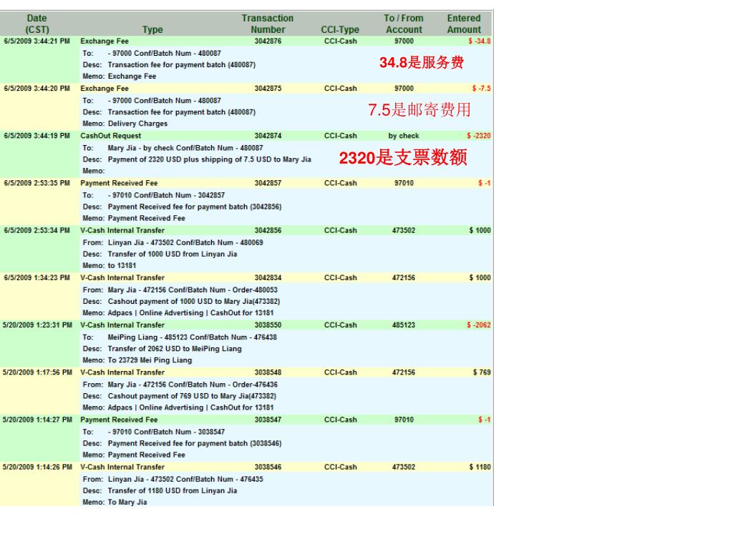Click 'Linyan Jia - 473502 Conf/Batch Num - 476435'

click(185, 479)
